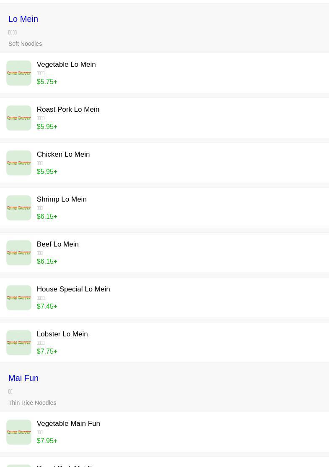Click the Beef Lo Mein thumbnail
This screenshot has height=467, width=329.
(19, 253)
